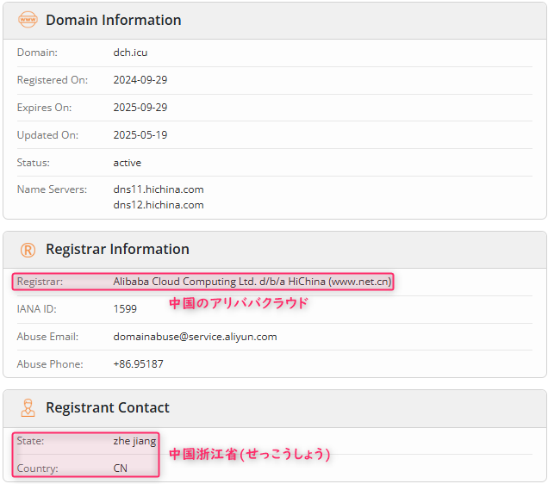The height and width of the screenshot is (484, 548).
Task: Click the status value active
Action: (x=128, y=163)
